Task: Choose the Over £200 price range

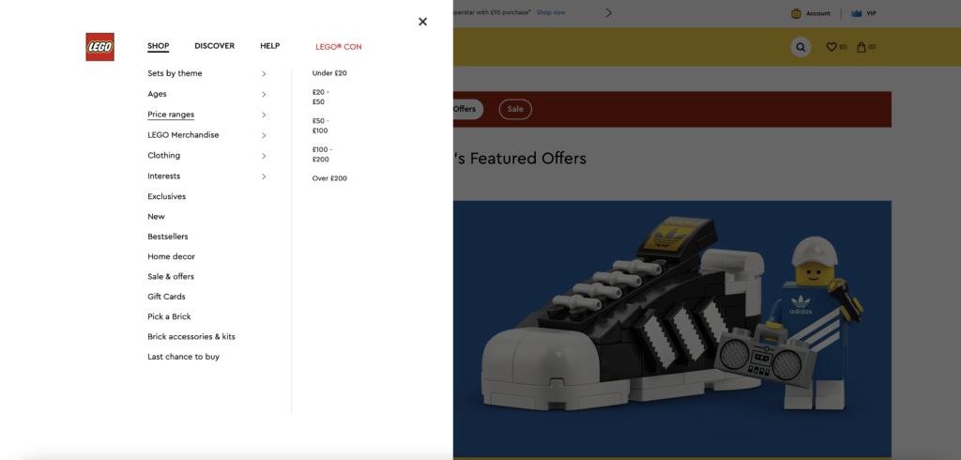Action: pyautogui.click(x=329, y=178)
